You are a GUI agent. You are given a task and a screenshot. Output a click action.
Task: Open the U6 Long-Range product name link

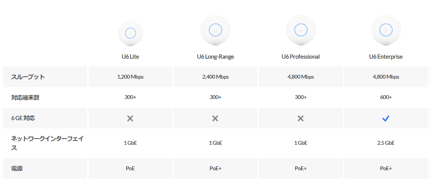(x=215, y=57)
